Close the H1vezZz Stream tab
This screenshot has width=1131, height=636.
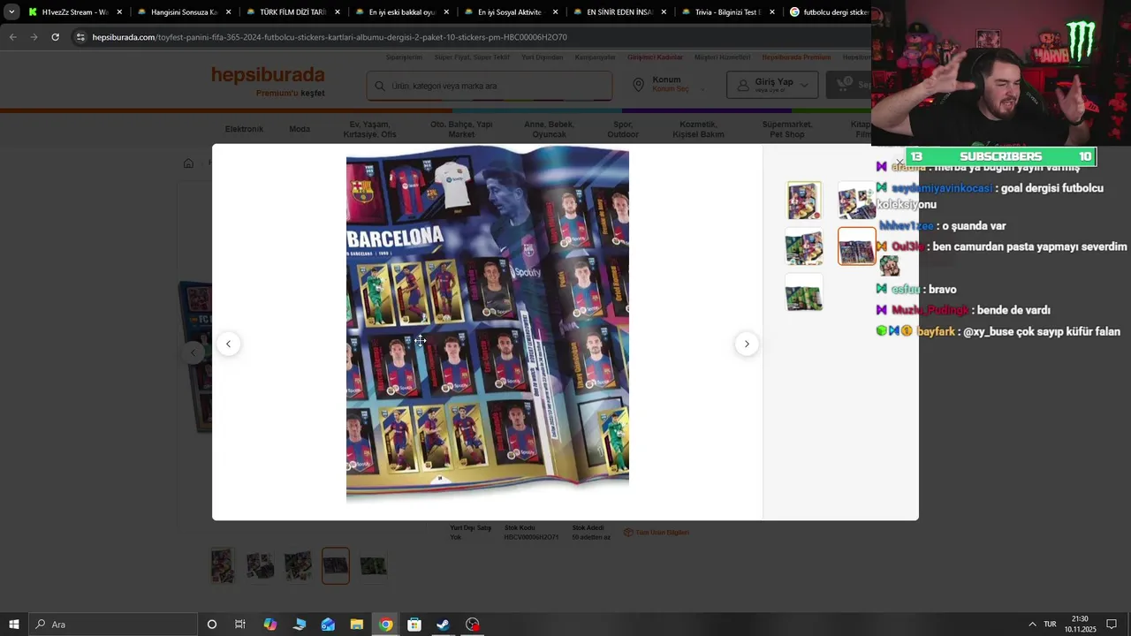click(x=119, y=12)
